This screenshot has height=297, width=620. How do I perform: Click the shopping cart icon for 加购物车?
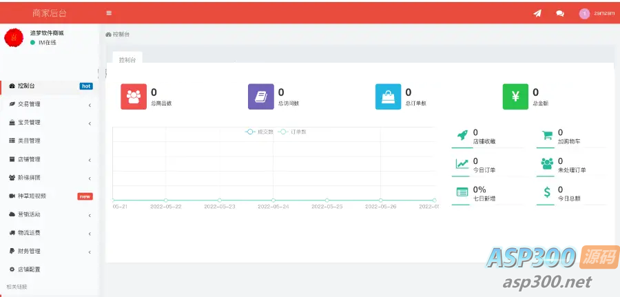pyautogui.click(x=547, y=135)
